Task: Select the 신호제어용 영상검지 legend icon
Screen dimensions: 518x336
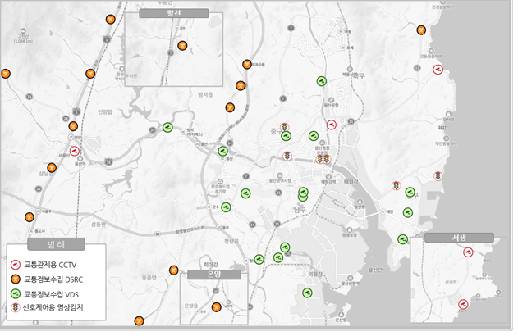Action: (x=16, y=307)
